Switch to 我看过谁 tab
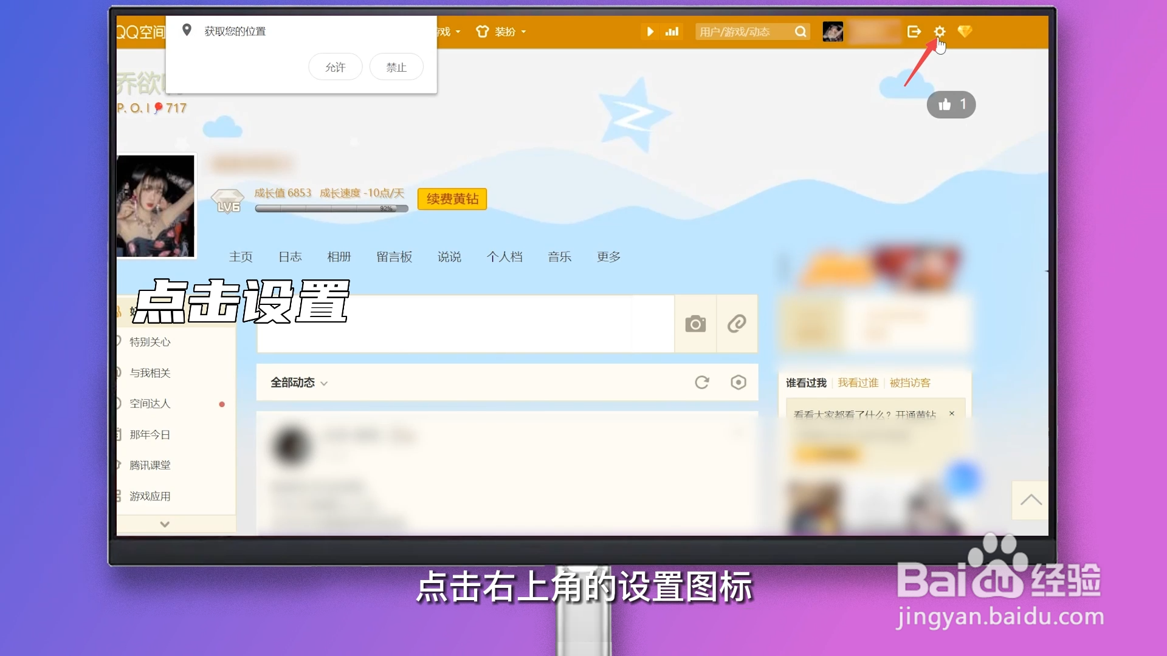 pos(858,383)
